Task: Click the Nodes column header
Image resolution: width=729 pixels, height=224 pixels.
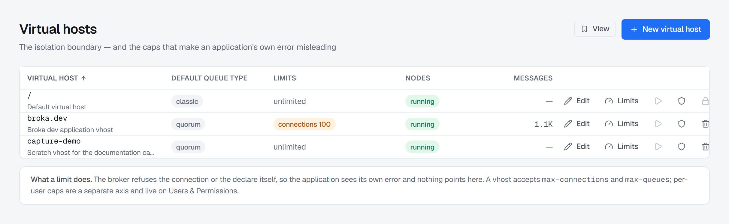Action: coord(418,78)
